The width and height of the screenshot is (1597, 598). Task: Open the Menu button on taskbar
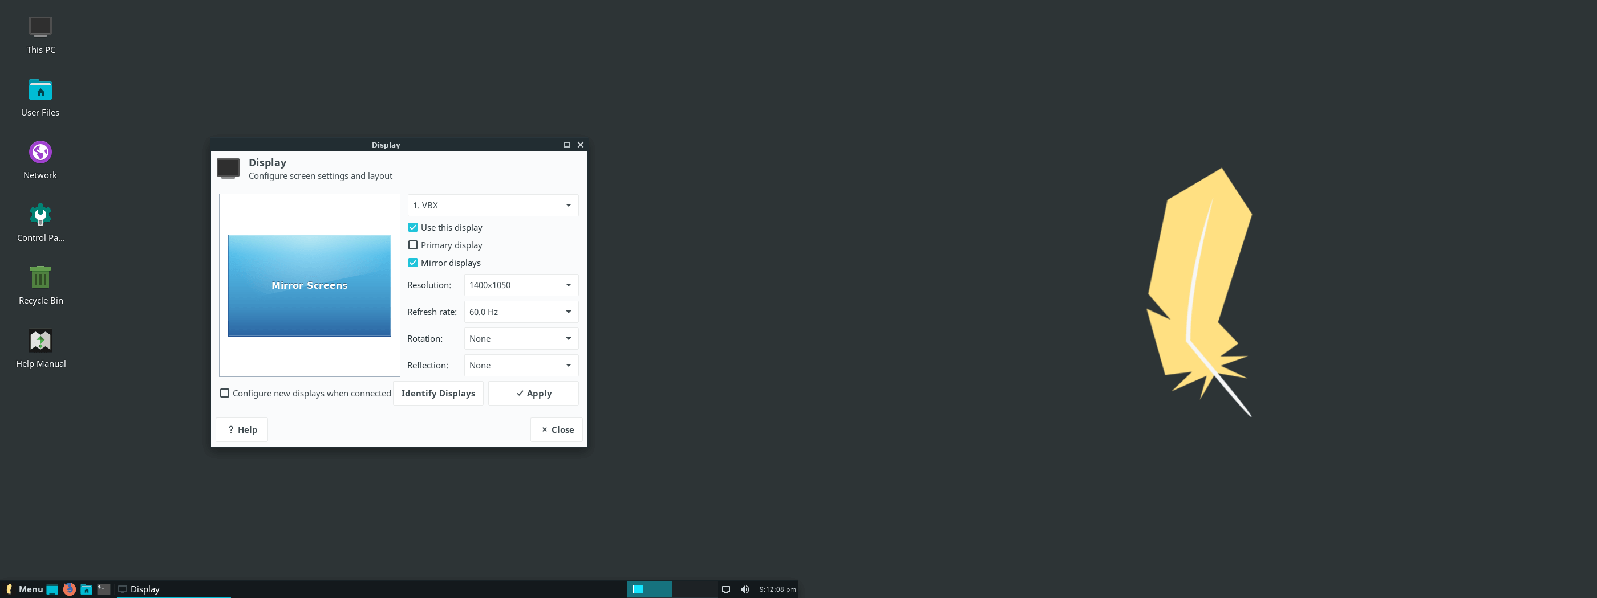(x=24, y=589)
